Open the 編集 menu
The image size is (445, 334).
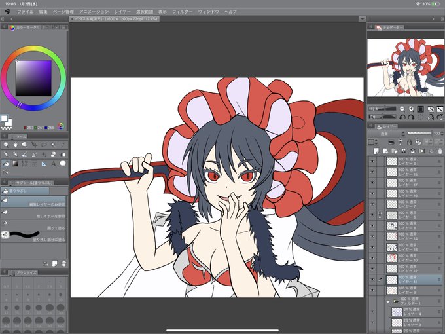click(x=43, y=12)
